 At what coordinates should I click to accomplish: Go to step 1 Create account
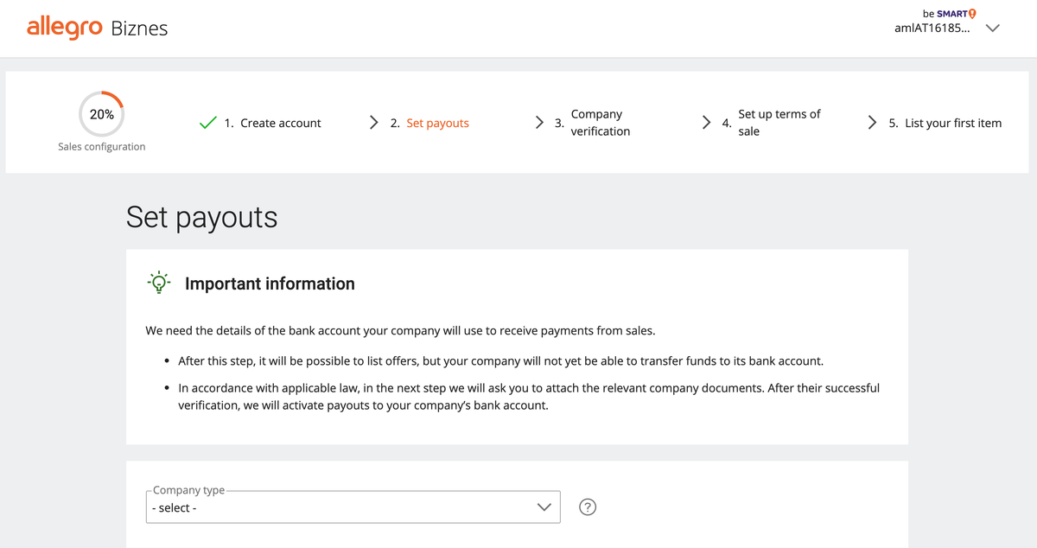272,123
